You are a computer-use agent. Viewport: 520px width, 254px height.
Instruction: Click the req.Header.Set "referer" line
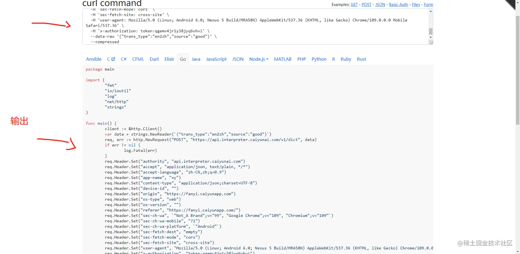pos(173,210)
